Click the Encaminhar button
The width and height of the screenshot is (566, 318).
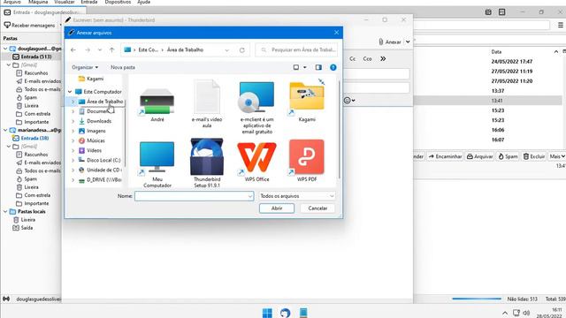[x=445, y=156]
